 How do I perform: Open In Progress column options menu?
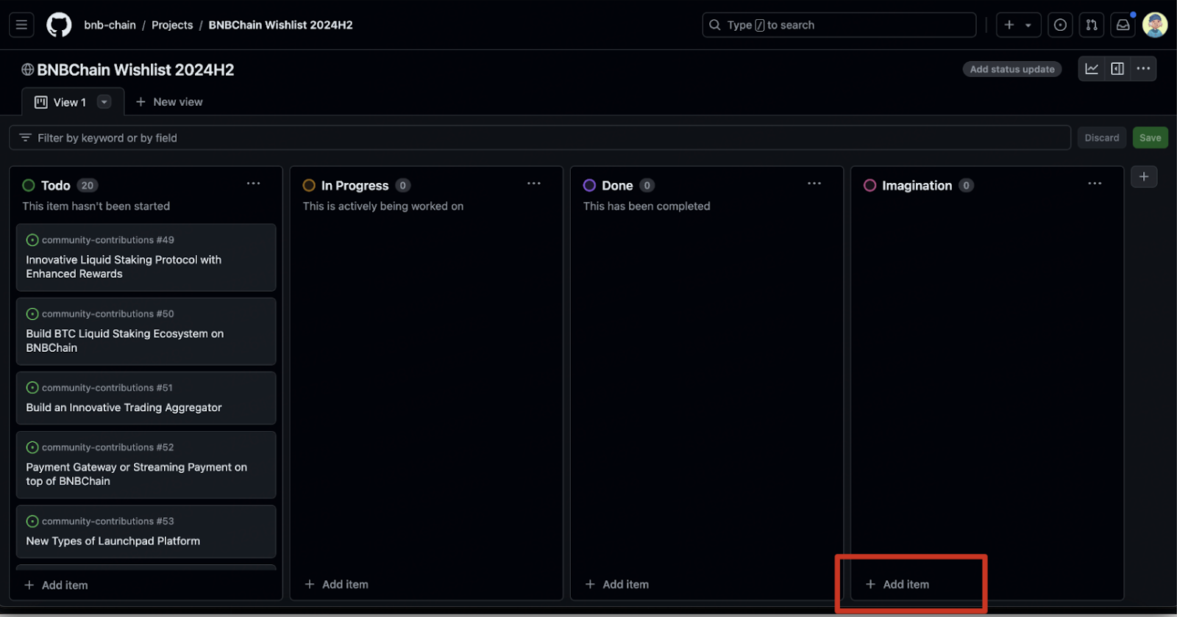pos(534,184)
